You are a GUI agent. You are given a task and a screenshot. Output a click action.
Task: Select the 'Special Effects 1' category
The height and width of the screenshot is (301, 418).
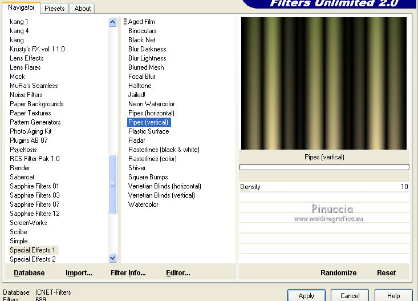pos(33,250)
